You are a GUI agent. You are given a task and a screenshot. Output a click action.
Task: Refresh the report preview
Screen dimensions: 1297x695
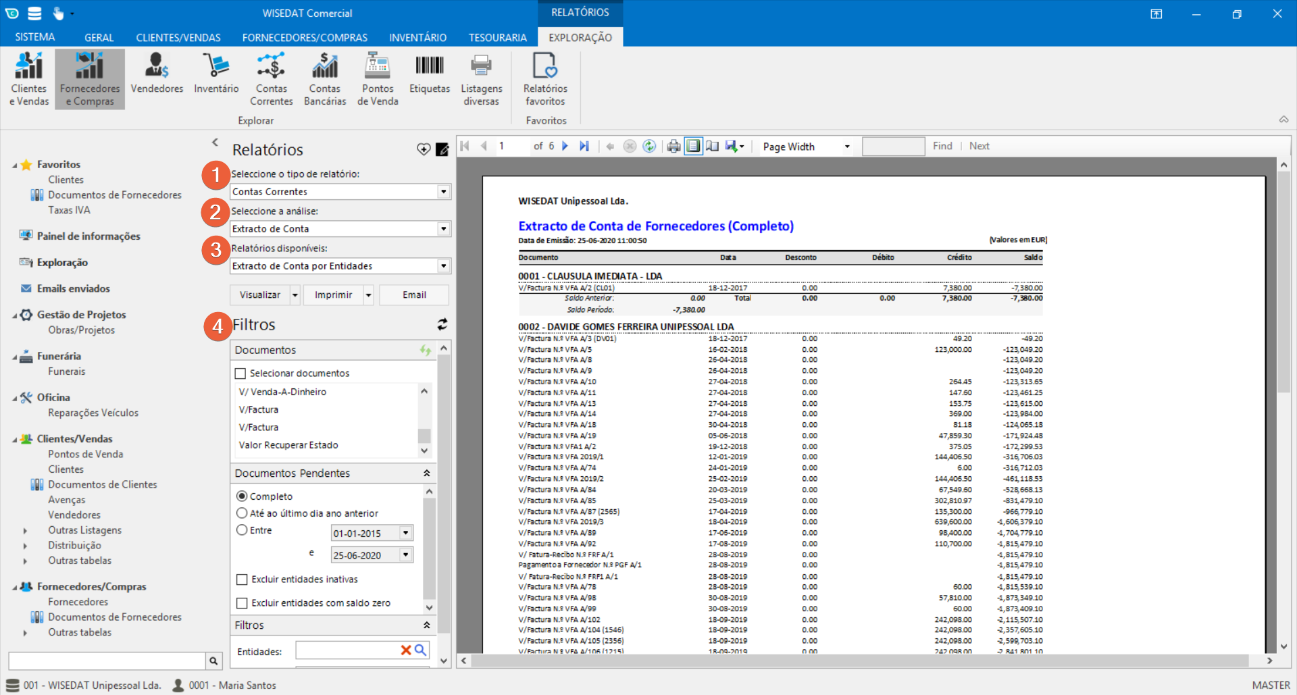649,147
